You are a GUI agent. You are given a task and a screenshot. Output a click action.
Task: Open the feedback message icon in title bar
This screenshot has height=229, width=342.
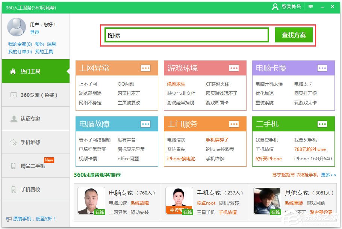pos(310,6)
